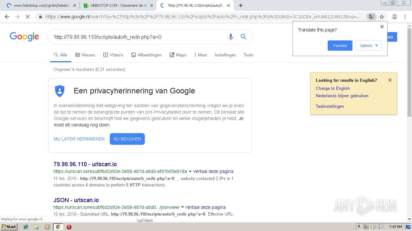Click the Translate button
Image resolution: width=412 pixels, height=231 pixels.
[340, 46]
